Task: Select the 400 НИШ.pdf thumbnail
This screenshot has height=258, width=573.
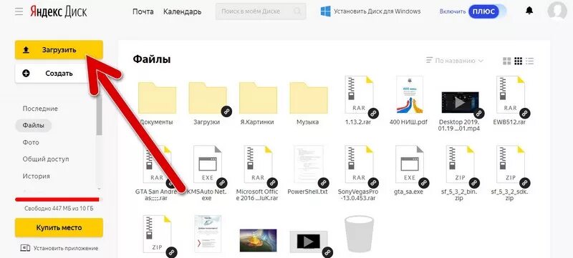Action: pyautogui.click(x=410, y=95)
